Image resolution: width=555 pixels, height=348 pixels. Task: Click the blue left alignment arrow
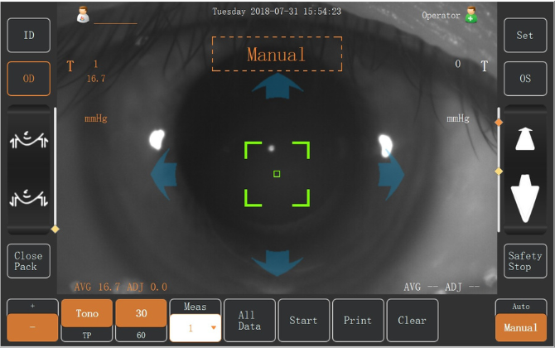(x=164, y=174)
